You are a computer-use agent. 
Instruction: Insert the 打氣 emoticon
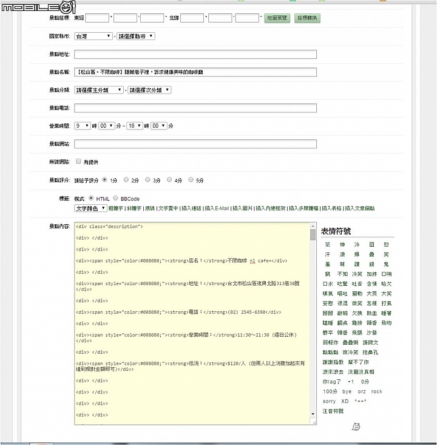pyautogui.click(x=386, y=303)
